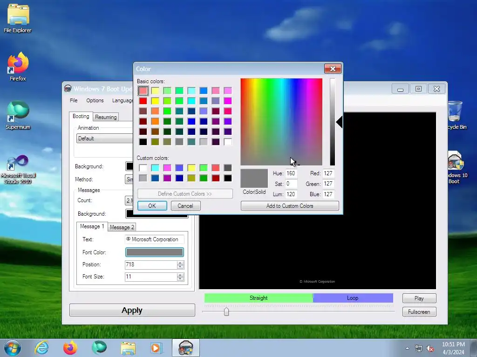The image size is (477, 357).
Task: Click the luminosity slider arrow
Action: pos(339,122)
